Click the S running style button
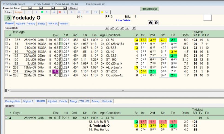 [127, 28]
